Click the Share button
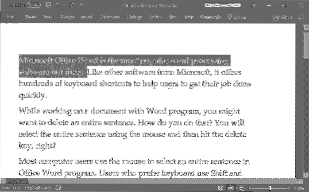The height and width of the screenshot is (192, 309). point(282,17)
